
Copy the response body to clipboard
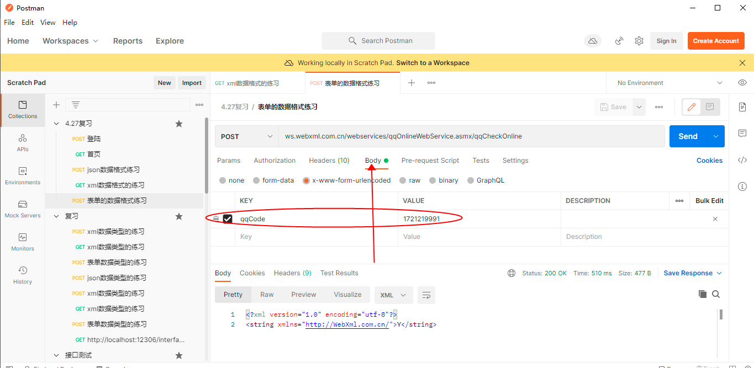[703, 294]
